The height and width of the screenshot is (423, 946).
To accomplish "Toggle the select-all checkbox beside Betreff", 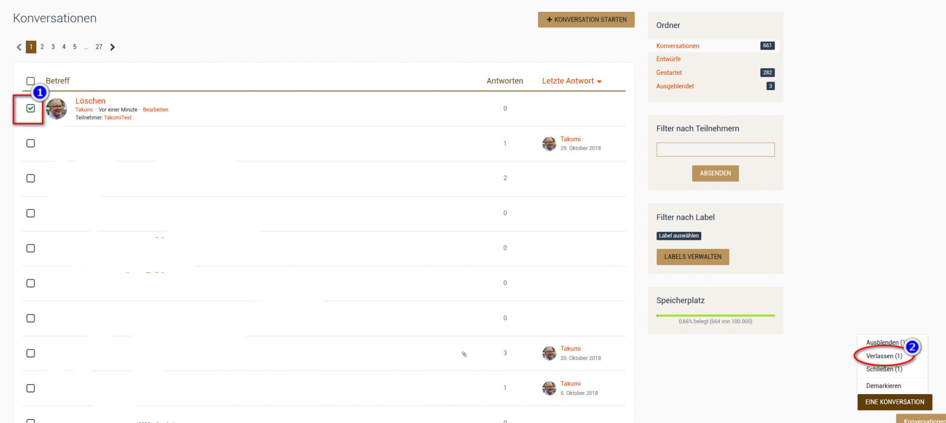I will (31, 81).
